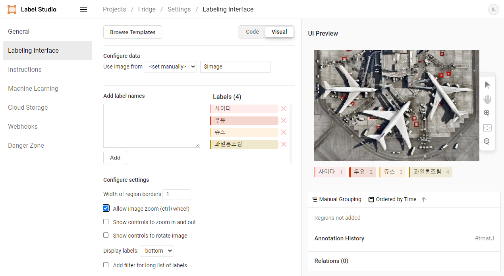
Task: Click the Label Studio logo icon
Action: [x=12, y=10]
